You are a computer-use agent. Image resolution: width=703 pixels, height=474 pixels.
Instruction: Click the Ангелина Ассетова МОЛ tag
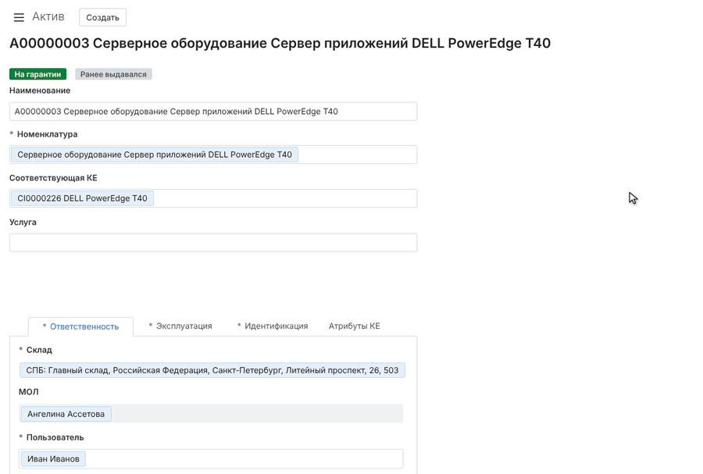(x=66, y=414)
